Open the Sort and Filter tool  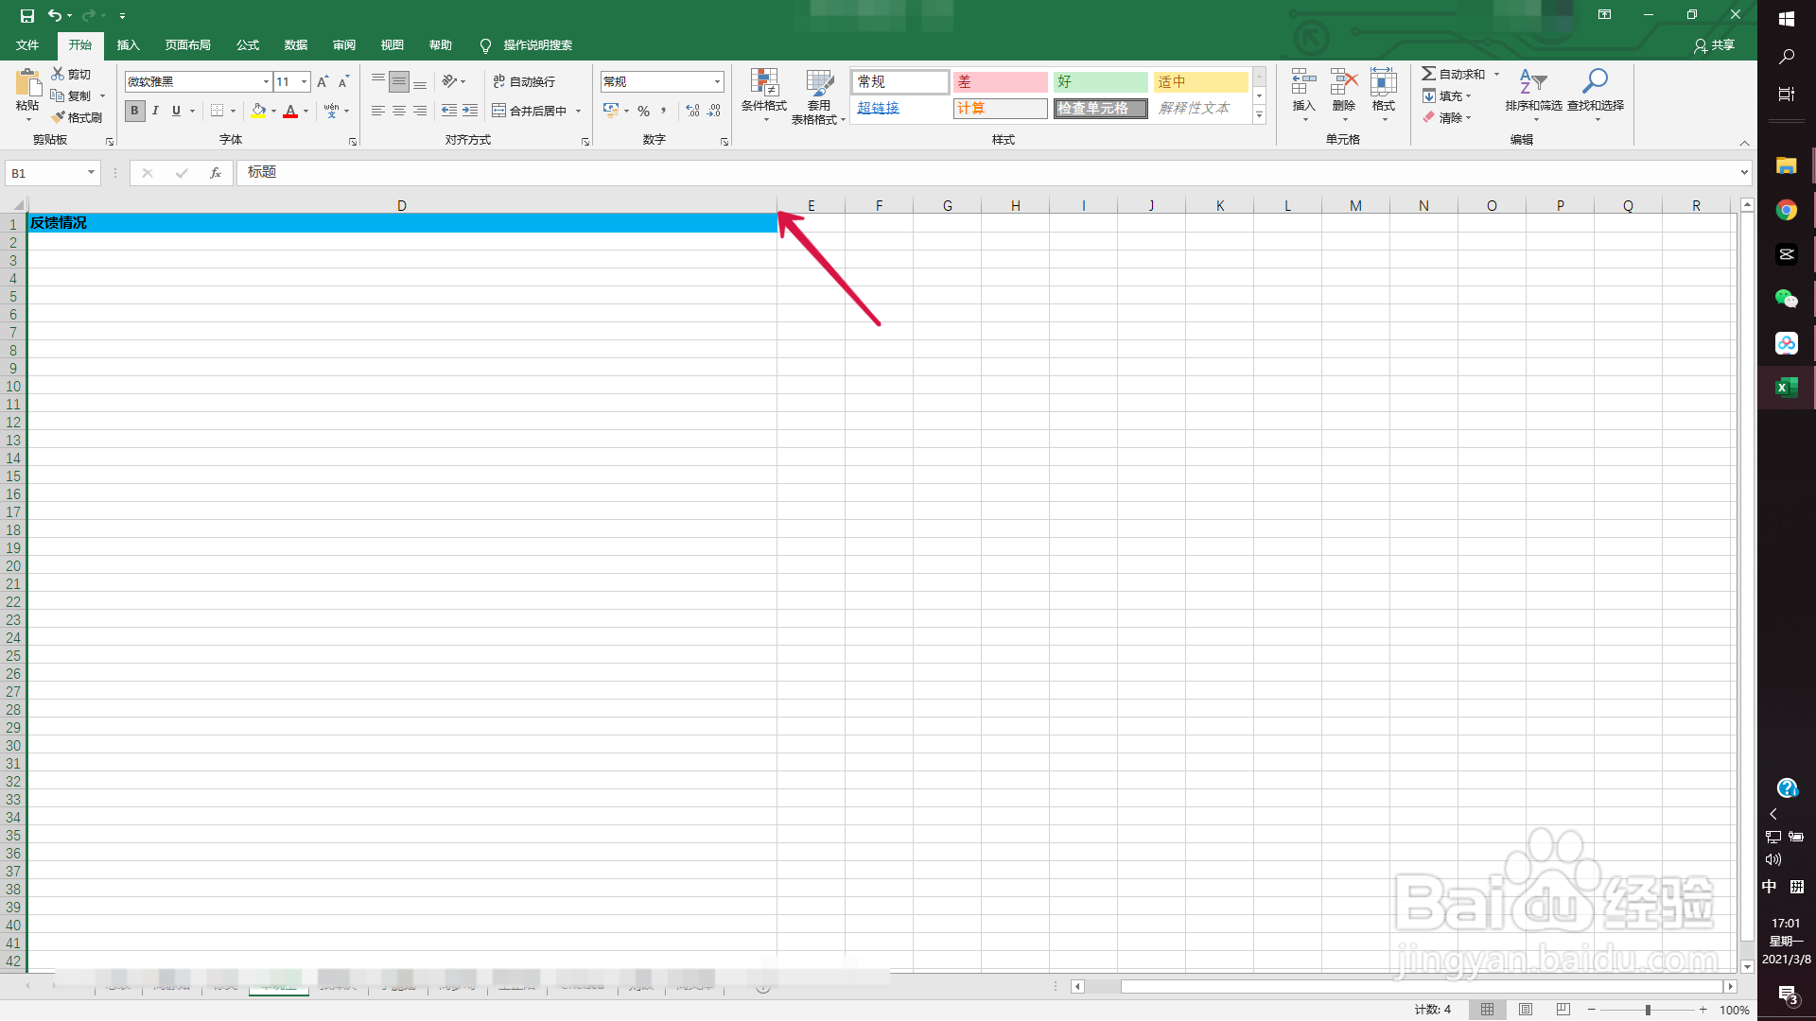pos(1532,93)
